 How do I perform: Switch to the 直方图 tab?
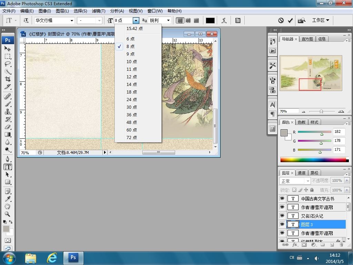tap(307, 39)
